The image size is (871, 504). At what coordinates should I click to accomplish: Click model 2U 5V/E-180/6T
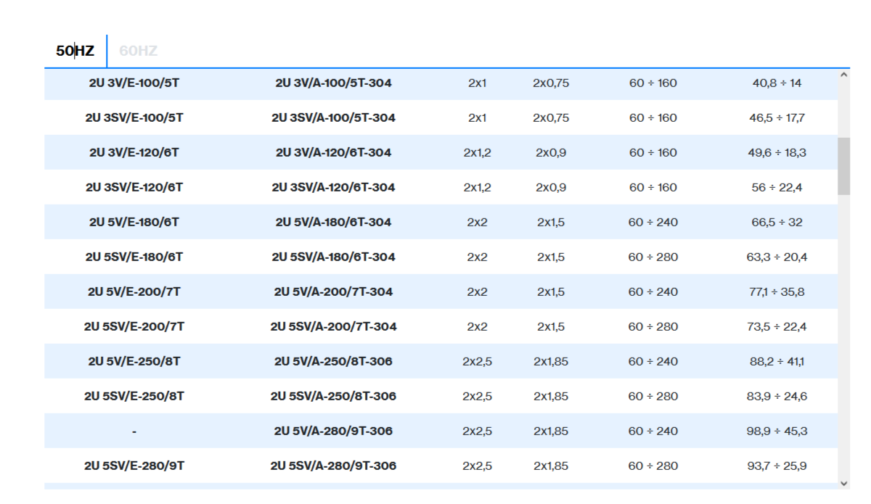pyautogui.click(x=134, y=222)
